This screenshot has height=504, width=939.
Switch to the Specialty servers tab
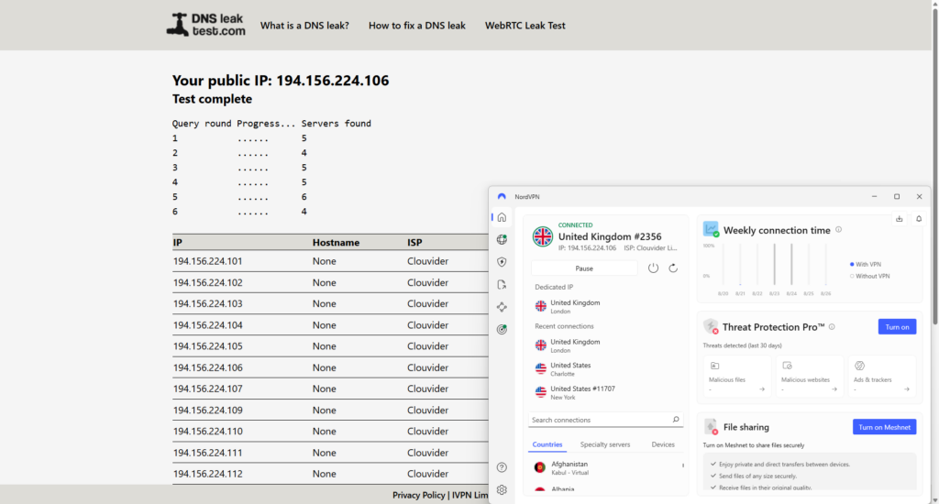pos(605,444)
